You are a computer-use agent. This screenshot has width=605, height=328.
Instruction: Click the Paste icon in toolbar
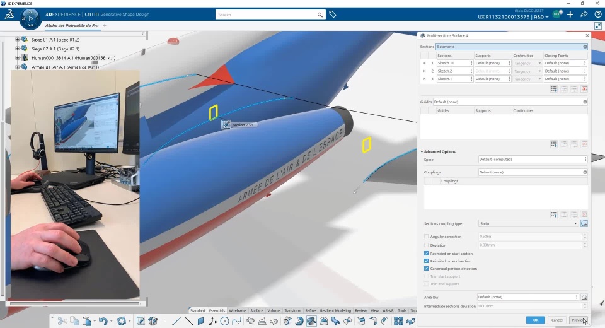tap(87, 320)
